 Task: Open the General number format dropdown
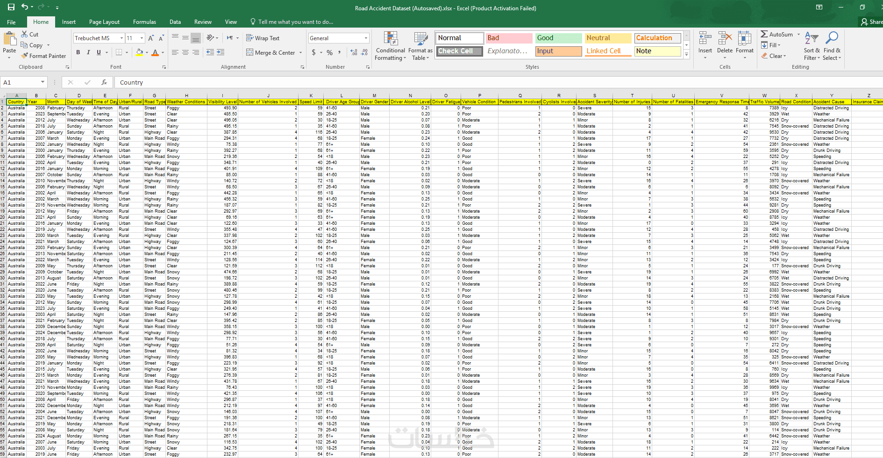coord(366,38)
